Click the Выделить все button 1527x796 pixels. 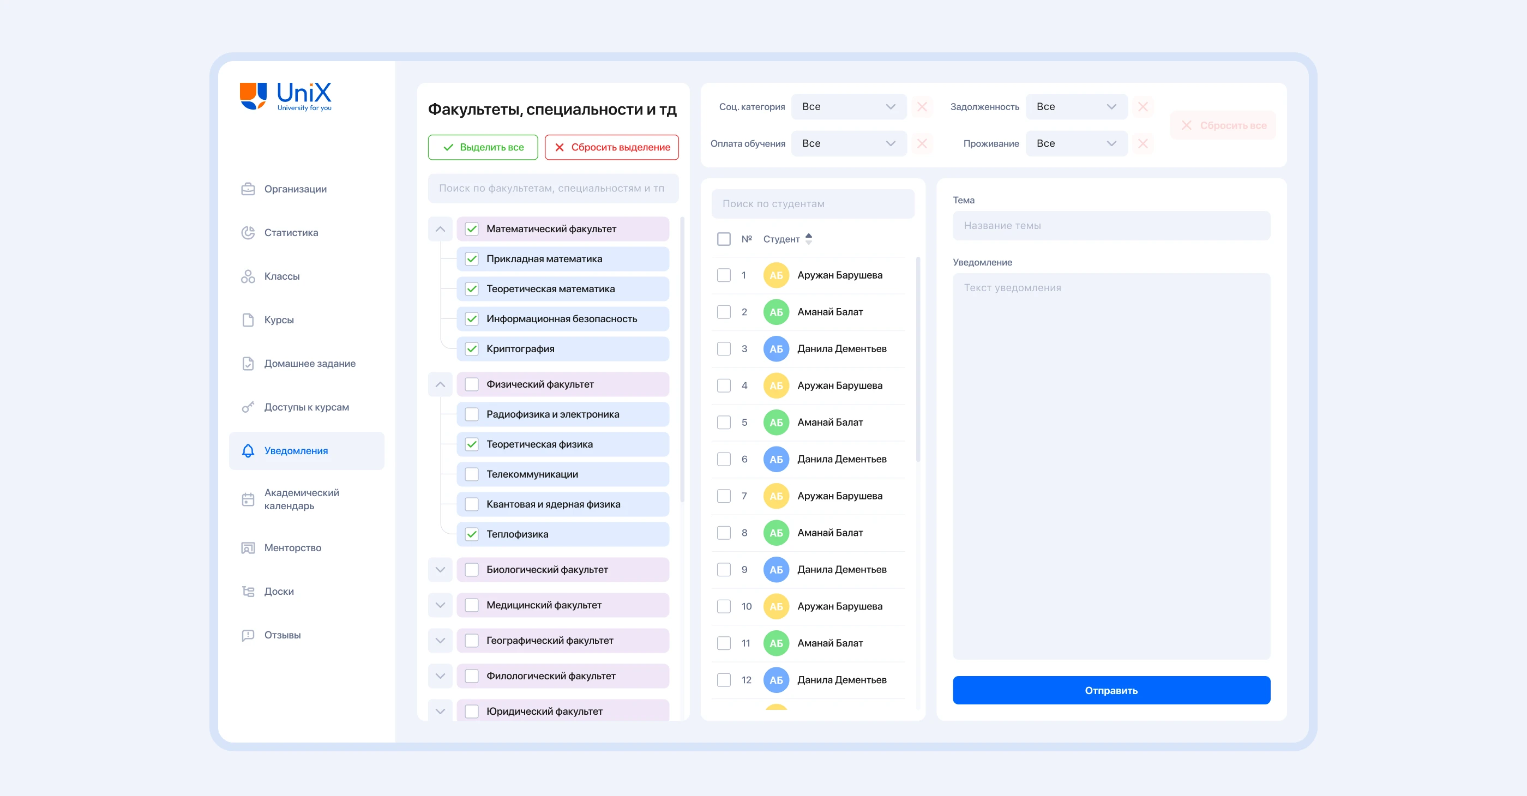(483, 147)
